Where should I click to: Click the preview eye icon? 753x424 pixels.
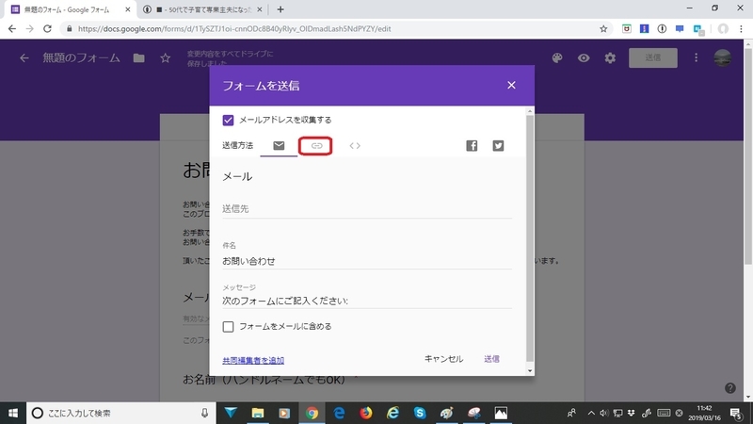(x=584, y=57)
